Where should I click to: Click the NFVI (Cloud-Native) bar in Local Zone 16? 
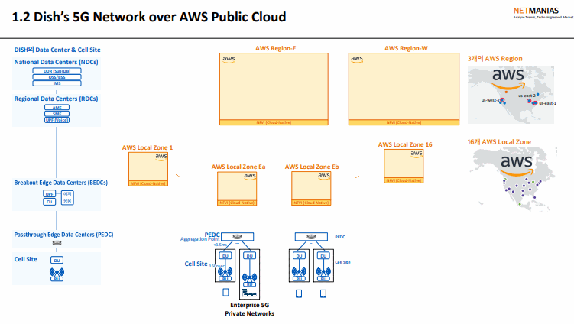[x=404, y=180]
